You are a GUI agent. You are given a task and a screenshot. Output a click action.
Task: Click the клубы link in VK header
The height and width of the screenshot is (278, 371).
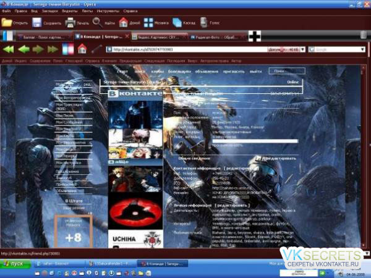(158, 71)
